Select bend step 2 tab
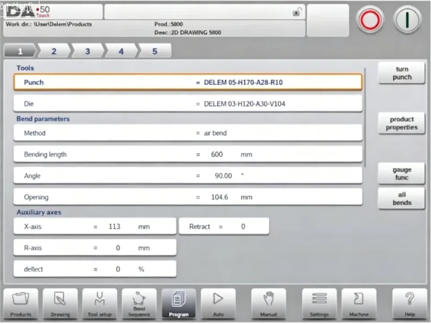This screenshot has height=324, width=431. click(x=54, y=51)
